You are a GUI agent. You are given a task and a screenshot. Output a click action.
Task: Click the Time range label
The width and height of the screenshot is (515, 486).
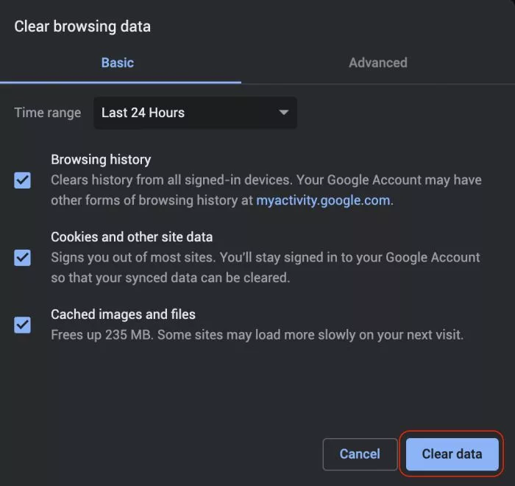(48, 113)
